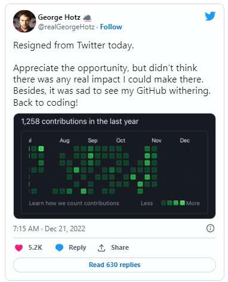Click the mouse emoji beside the name
Screen dimensions: 228x282
pos(87,18)
